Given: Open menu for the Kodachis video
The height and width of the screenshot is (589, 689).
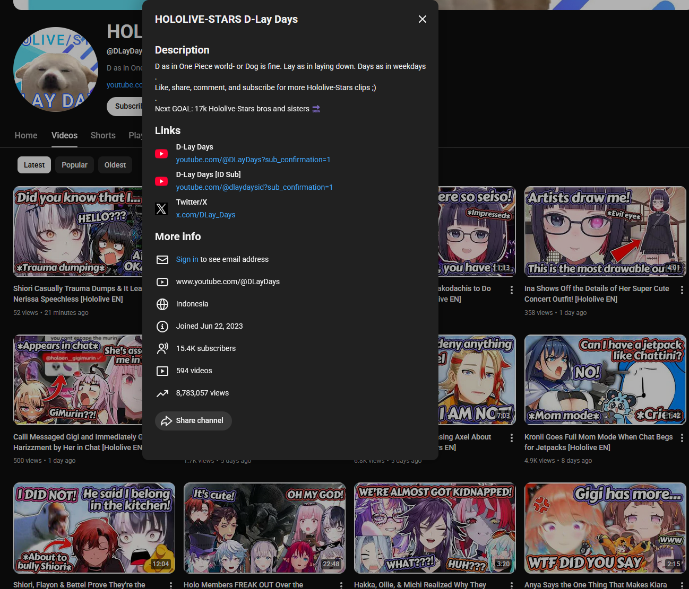Looking at the screenshot, I should pos(512,290).
